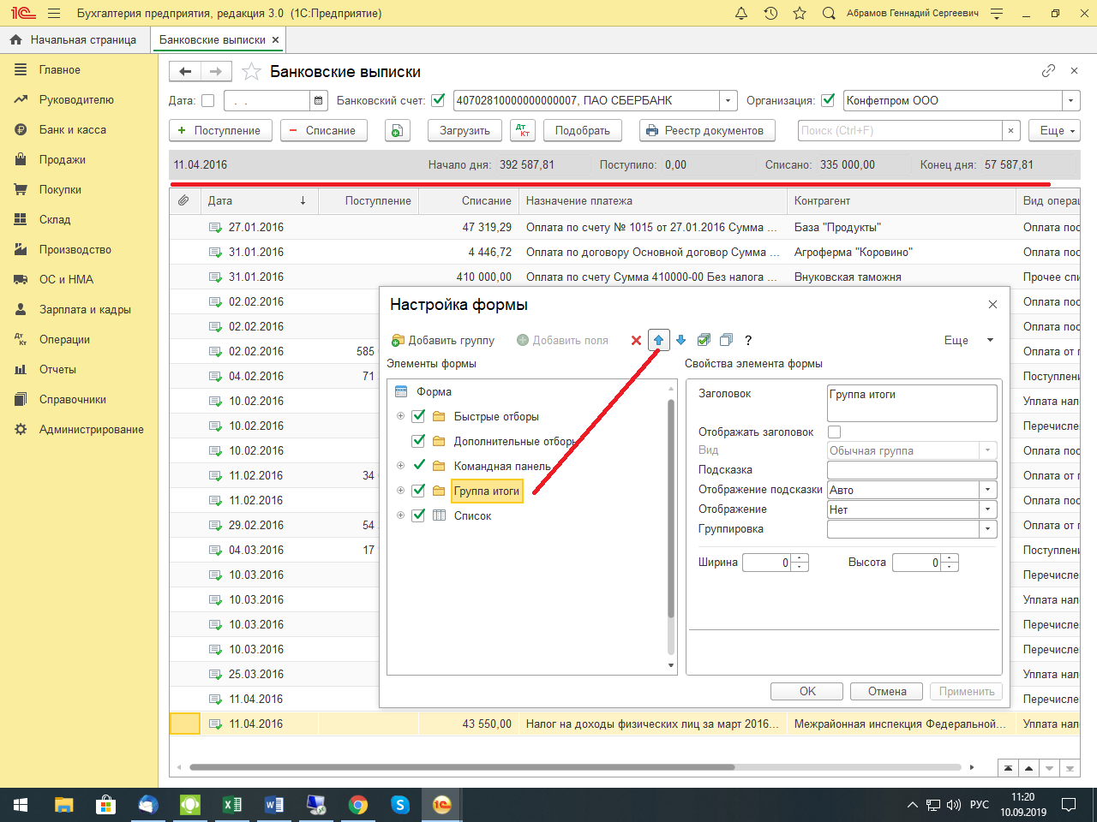The height and width of the screenshot is (822, 1097).
Task: Toggle Отображать заголовок checkbox
Action: pos(835,432)
